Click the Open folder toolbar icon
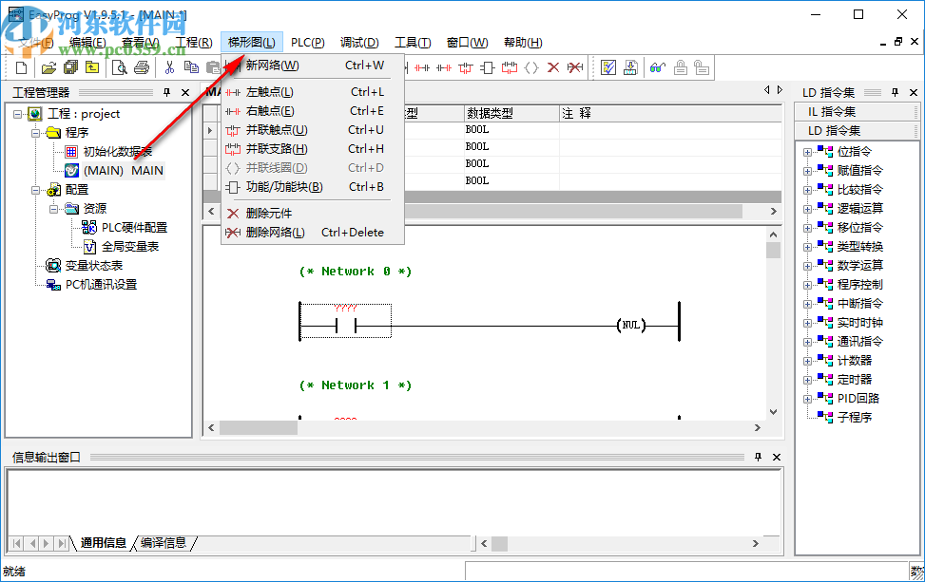 (x=48, y=67)
